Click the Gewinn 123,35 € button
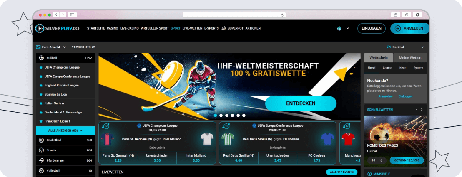 coord(407,160)
